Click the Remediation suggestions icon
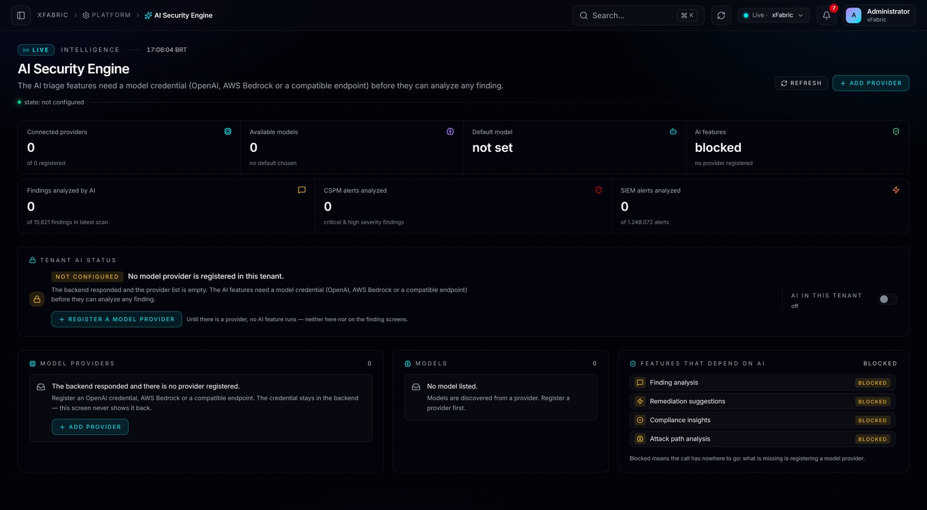 pos(640,401)
